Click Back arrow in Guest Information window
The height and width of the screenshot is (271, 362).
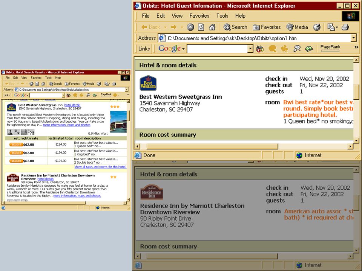click(151, 27)
